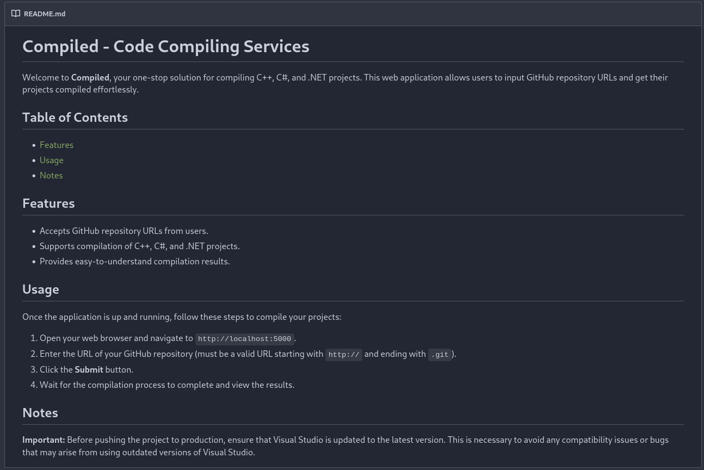This screenshot has width=704, height=470.
Task: Open the Features link in Table of Contents
Action: point(57,145)
